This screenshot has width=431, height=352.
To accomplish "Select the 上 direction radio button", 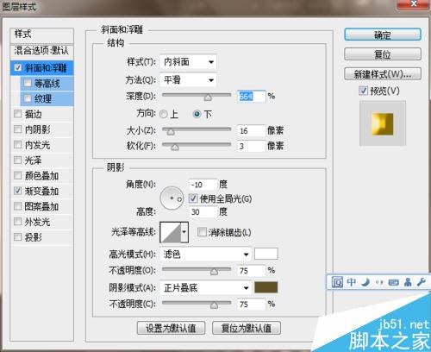I will pyautogui.click(x=164, y=114).
